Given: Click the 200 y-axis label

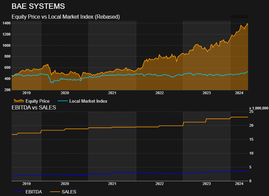Looking at the screenshot, I should click(7, 90).
